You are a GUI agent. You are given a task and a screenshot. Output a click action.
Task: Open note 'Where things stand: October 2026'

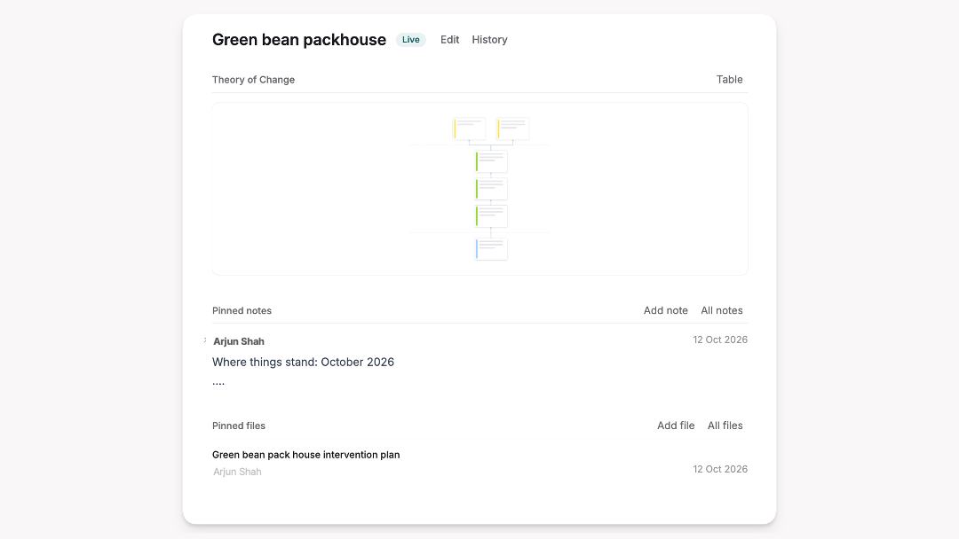coord(303,362)
